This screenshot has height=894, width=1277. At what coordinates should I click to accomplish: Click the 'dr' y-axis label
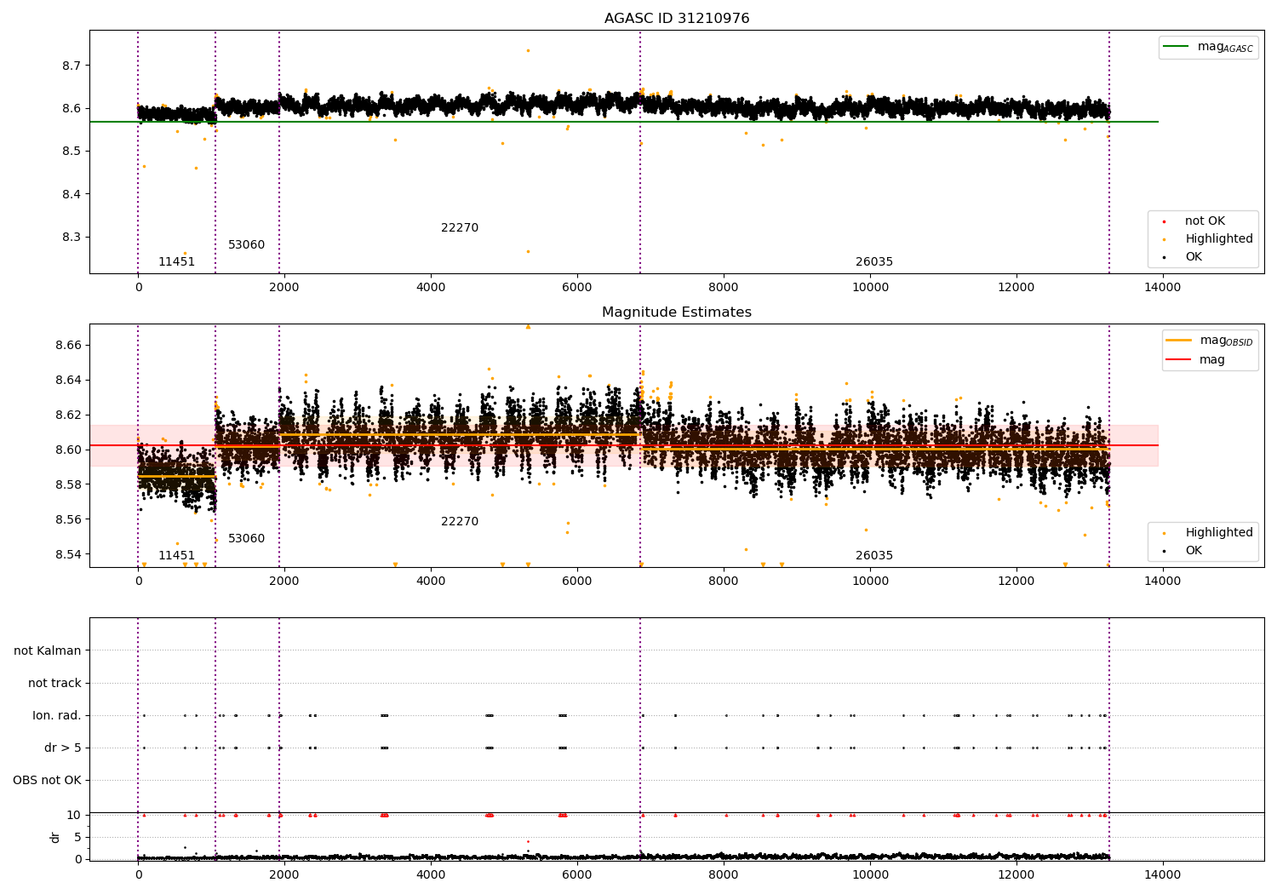coord(55,837)
